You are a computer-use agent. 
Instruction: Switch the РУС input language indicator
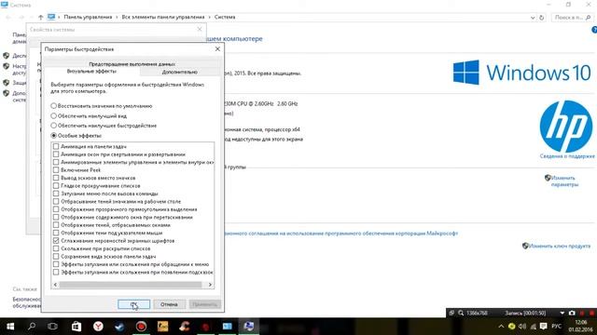556,327
